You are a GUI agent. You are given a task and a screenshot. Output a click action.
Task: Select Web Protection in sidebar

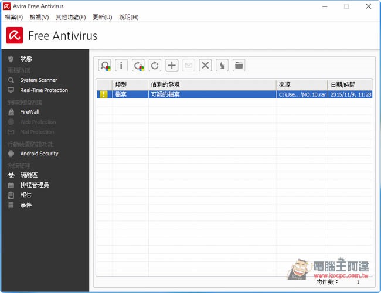38,122
